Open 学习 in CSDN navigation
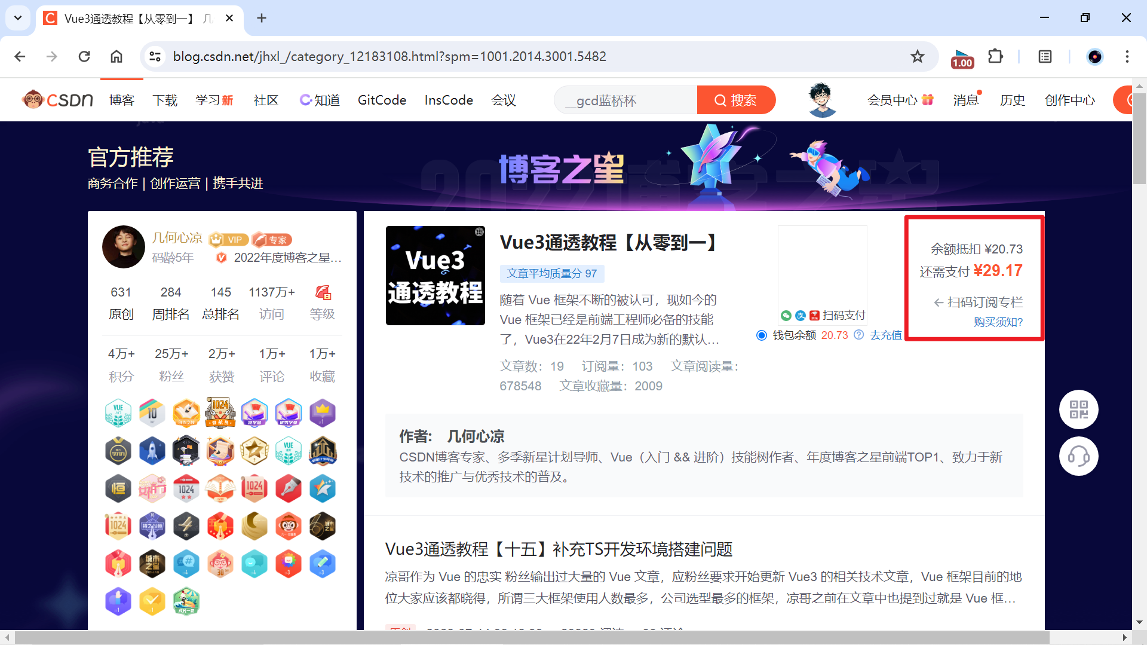The width and height of the screenshot is (1147, 645). click(x=214, y=100)
